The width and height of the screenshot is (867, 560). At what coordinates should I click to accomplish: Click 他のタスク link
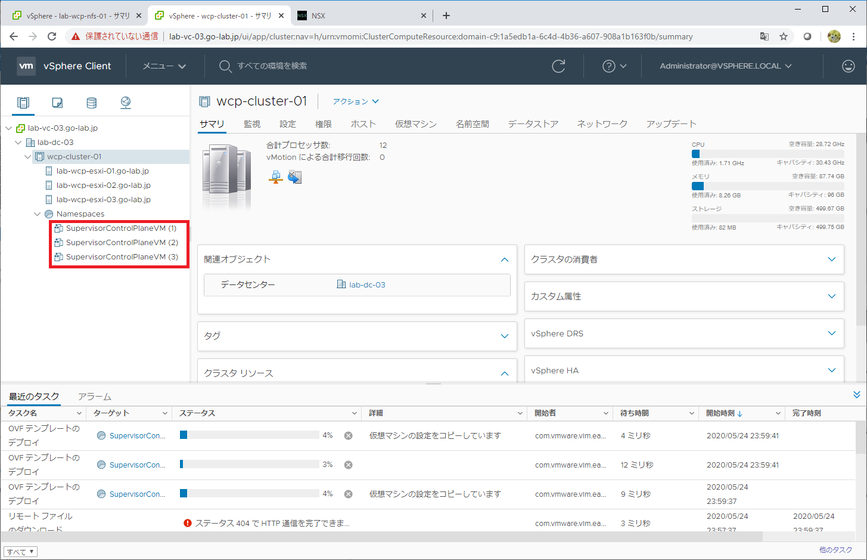tap(835, 550)
